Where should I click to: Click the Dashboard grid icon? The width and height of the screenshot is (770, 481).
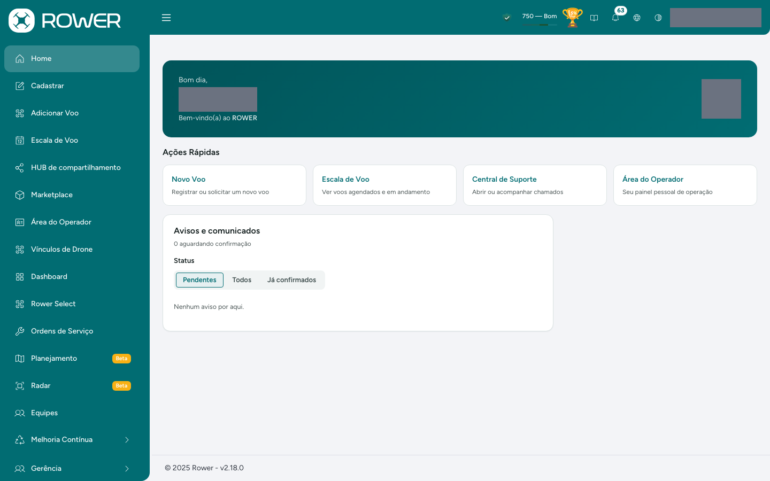(x=20, y=277)
